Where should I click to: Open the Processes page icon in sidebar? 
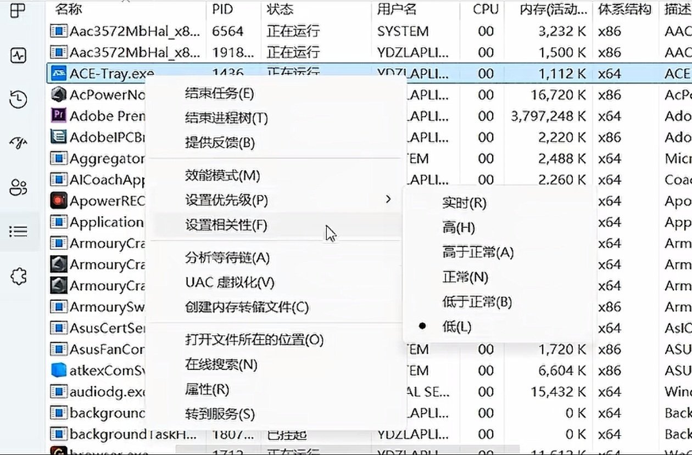click(x=19, y=9)
